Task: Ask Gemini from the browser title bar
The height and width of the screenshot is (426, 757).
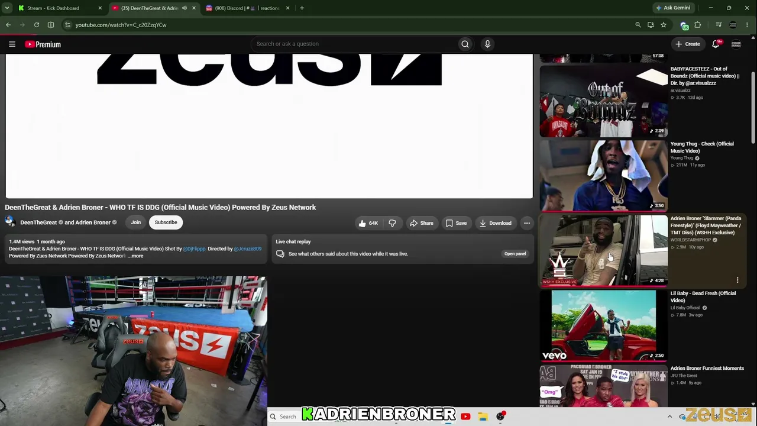Action: click(x=673, y=8)
